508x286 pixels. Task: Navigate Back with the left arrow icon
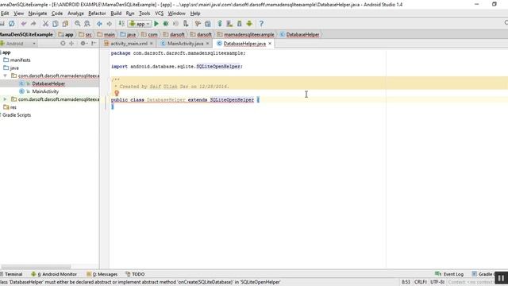(x=99, y=24)
